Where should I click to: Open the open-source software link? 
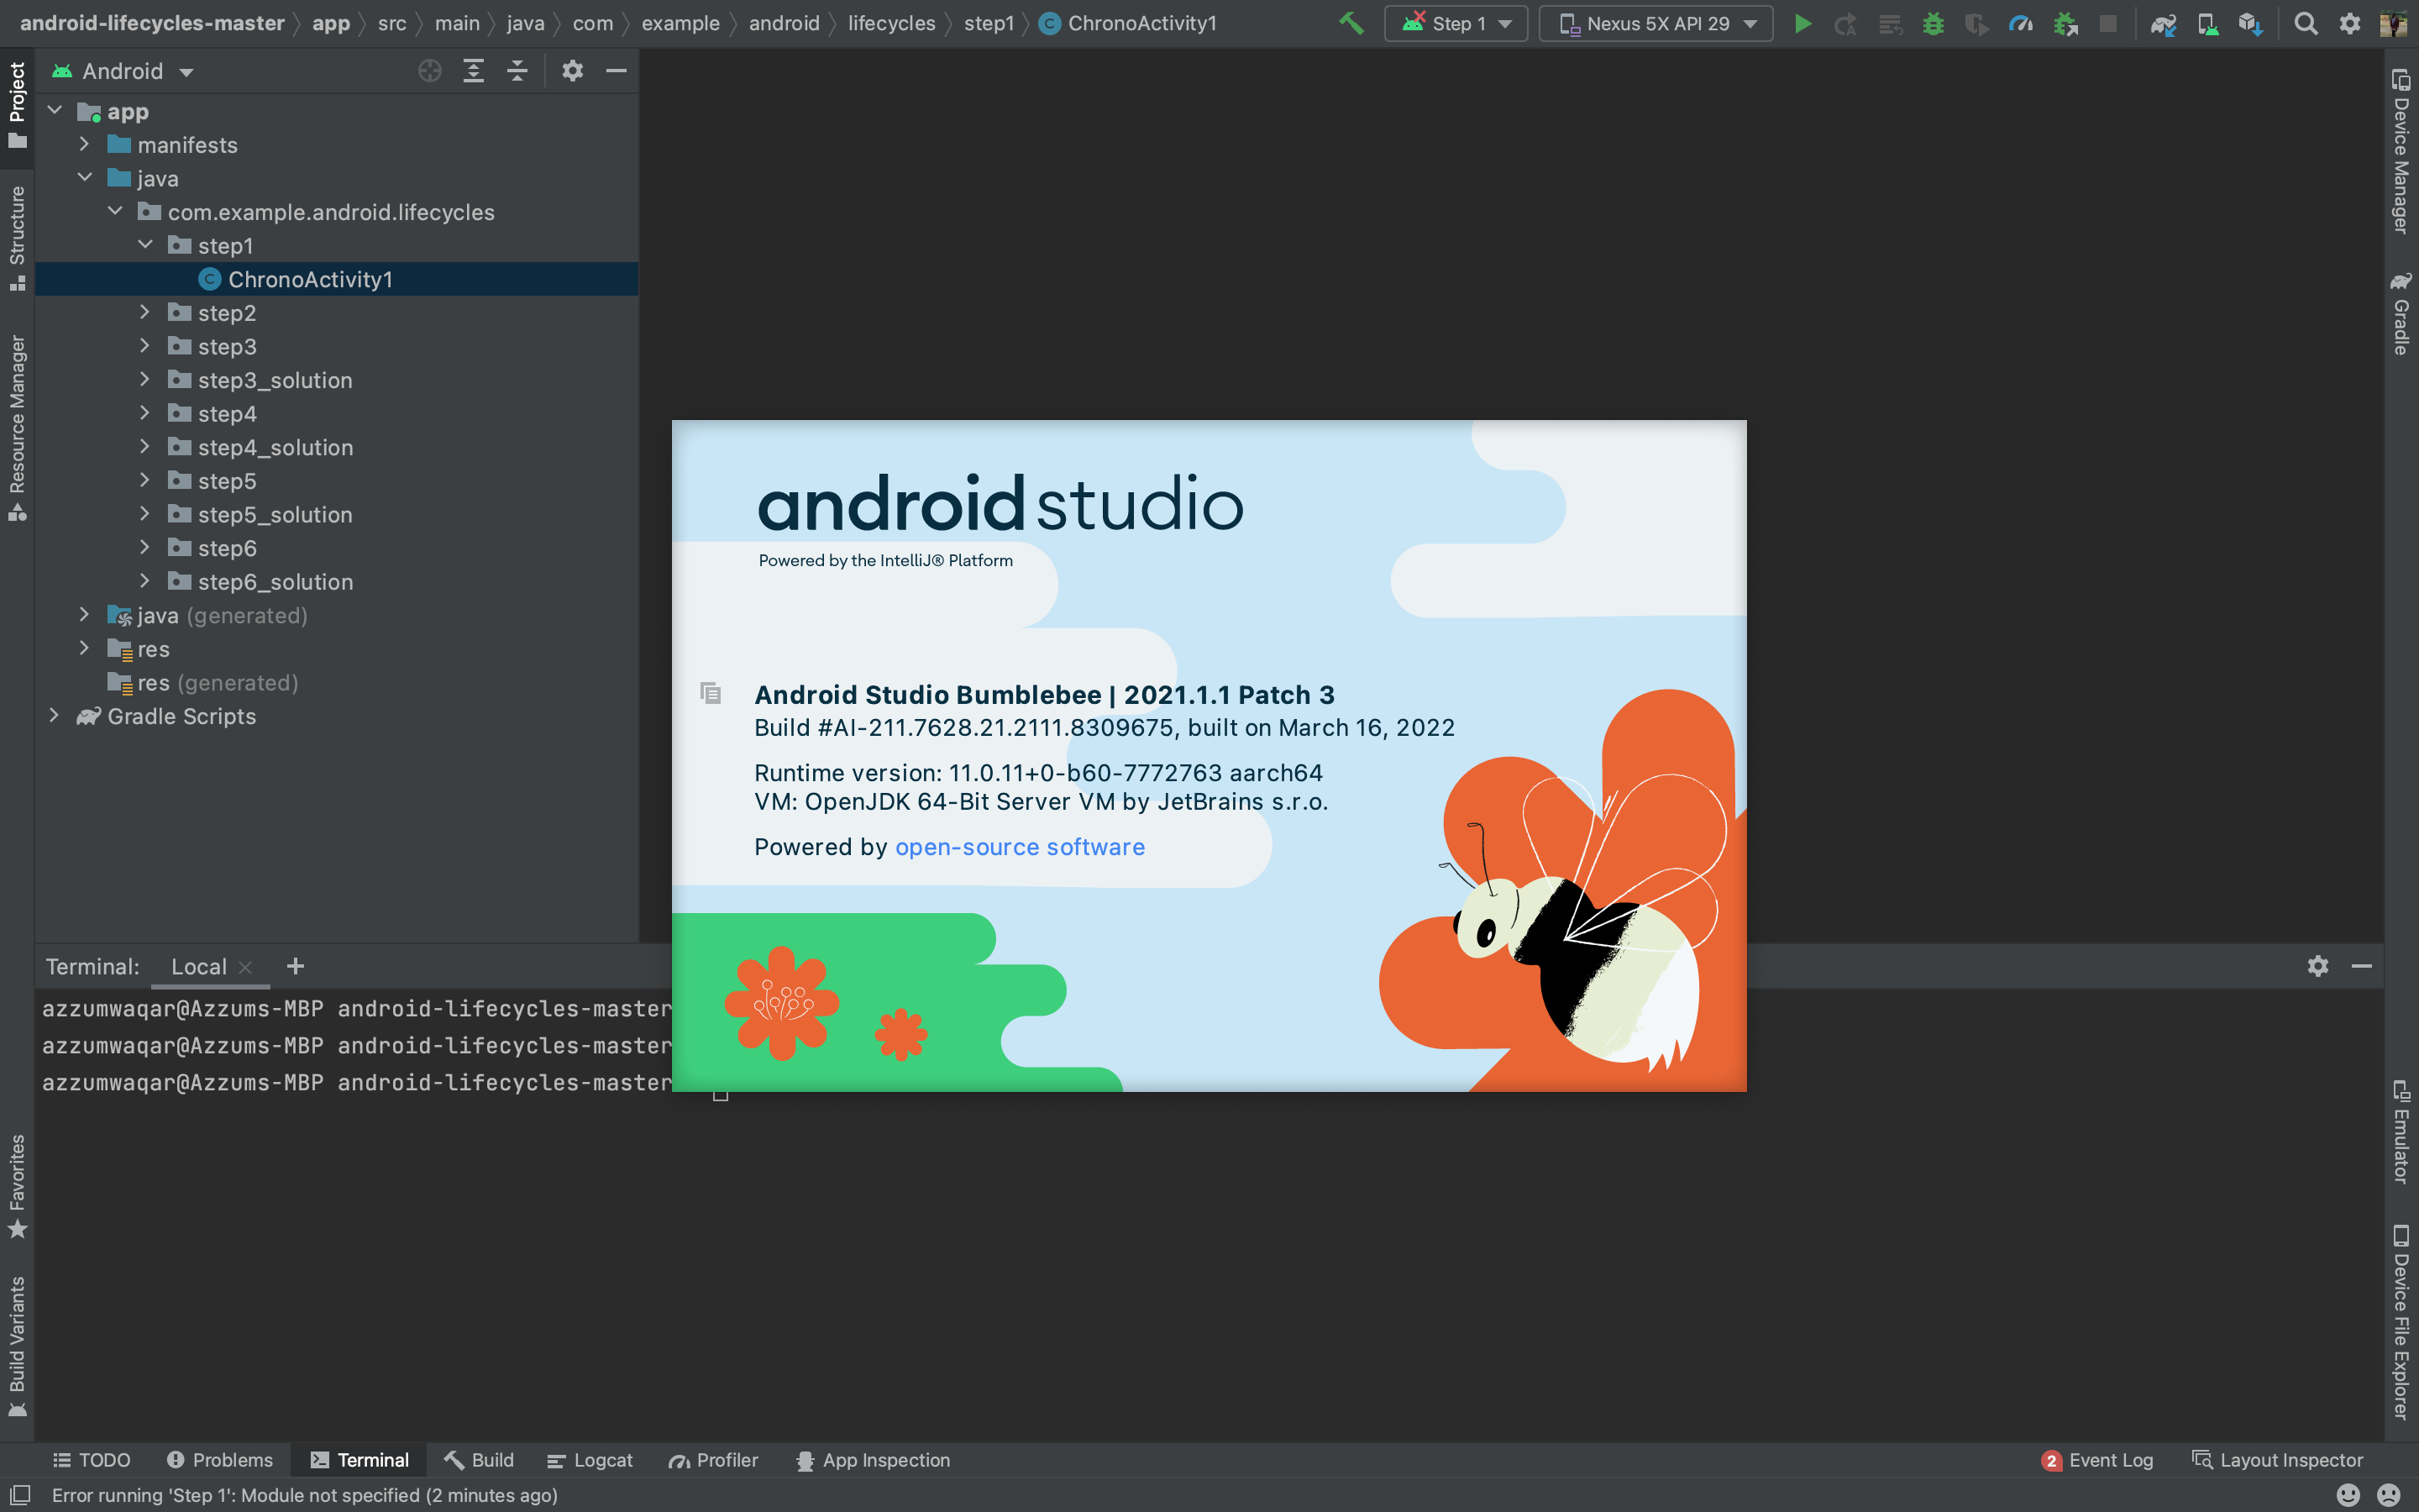click(x=1020, y=847)
